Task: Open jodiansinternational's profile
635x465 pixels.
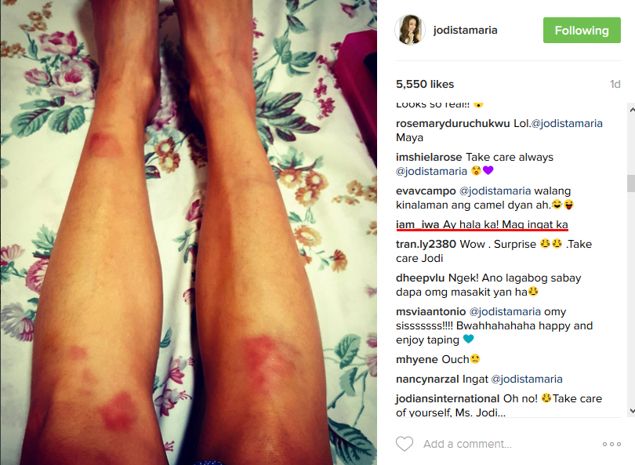Action: [x=448, y=398]
